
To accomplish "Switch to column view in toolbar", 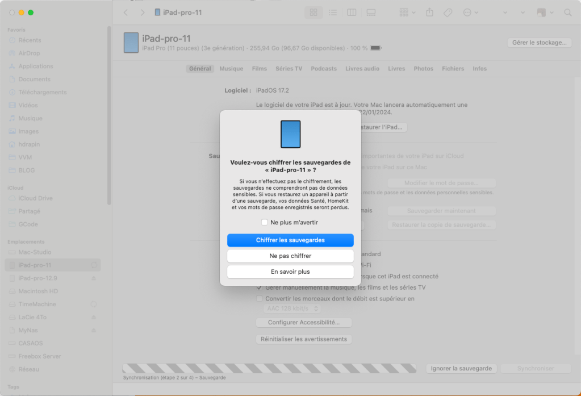I will tap(352, 12).
